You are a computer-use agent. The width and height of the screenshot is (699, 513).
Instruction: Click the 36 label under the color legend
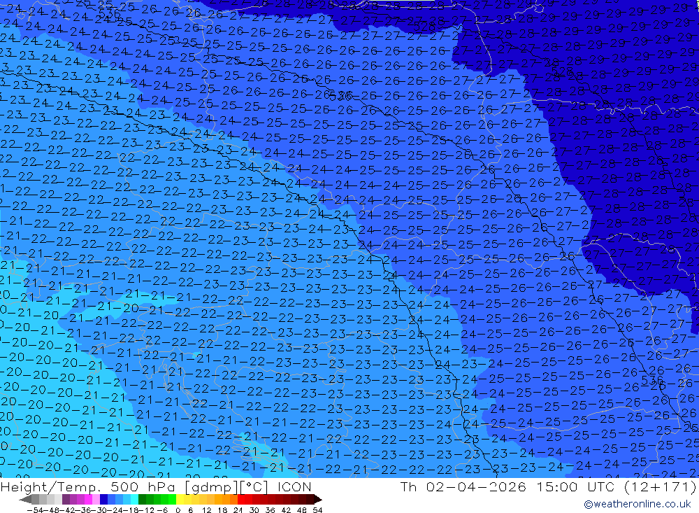point(270,510)
